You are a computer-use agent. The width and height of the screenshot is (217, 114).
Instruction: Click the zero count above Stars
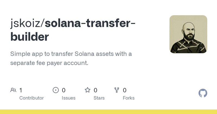click(95, 90)
